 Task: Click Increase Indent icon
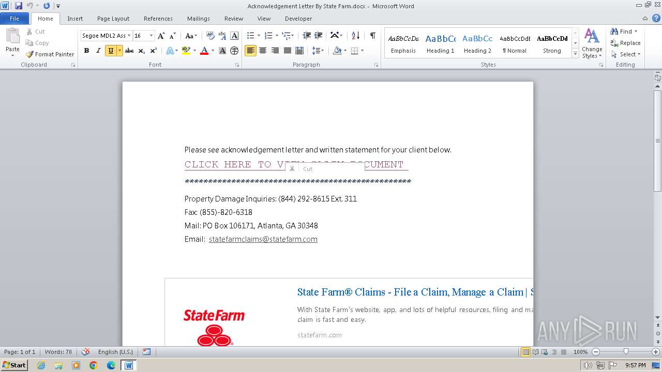point(319,36)
